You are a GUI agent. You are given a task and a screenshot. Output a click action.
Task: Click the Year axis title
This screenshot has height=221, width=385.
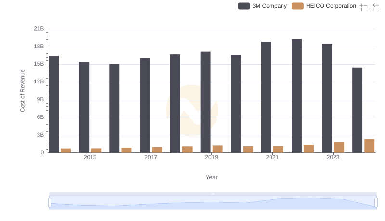(211, 177)
